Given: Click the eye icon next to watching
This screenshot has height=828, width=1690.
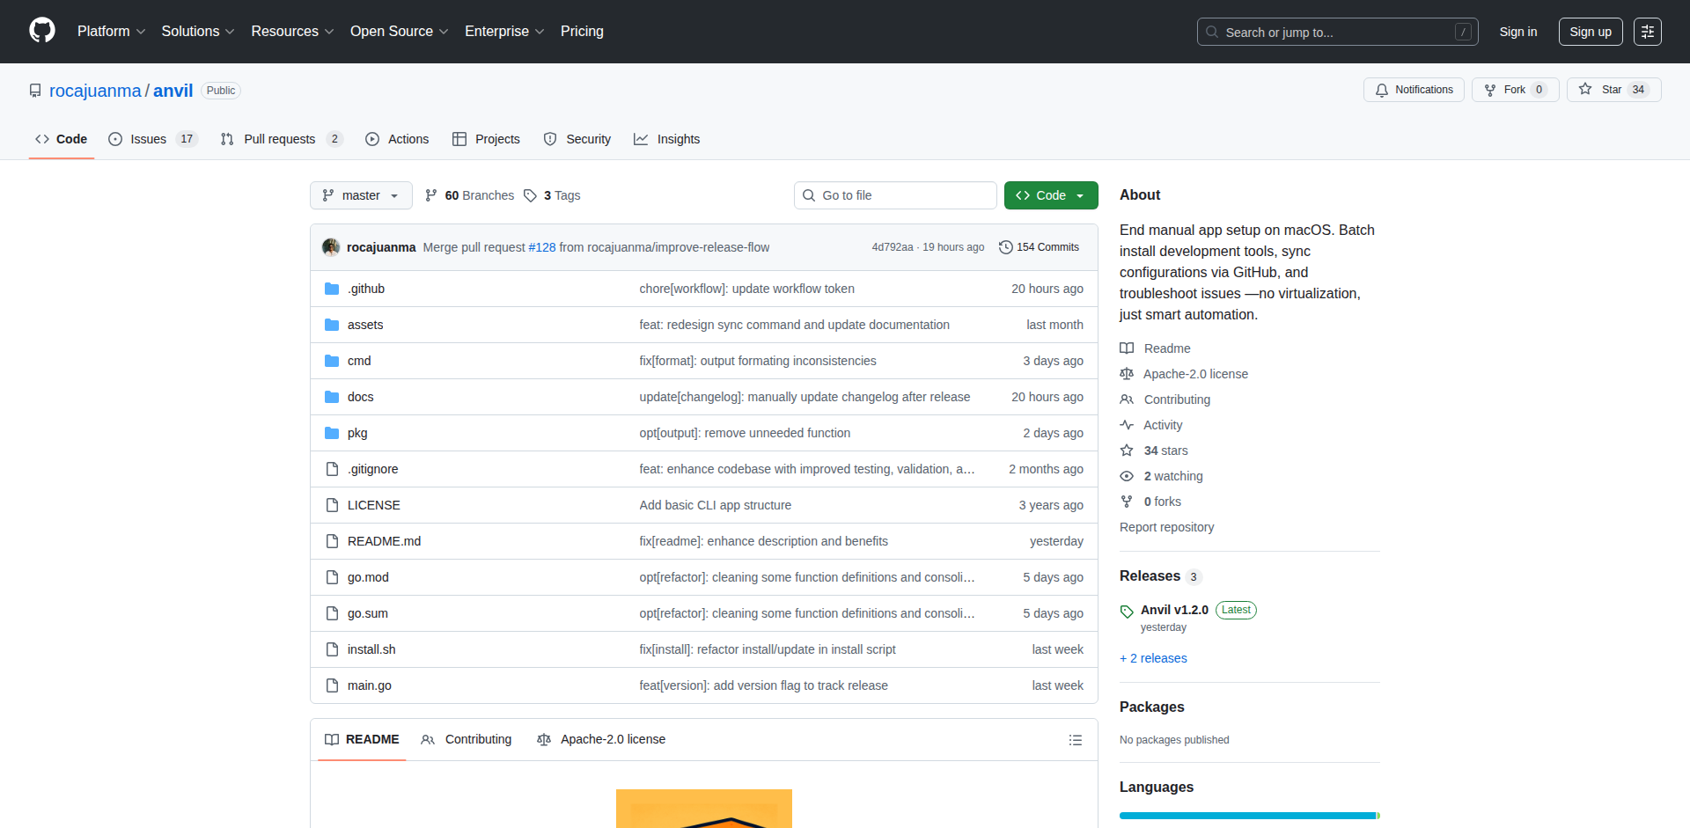Looking at the screenshot, I should click(1127, 476).
